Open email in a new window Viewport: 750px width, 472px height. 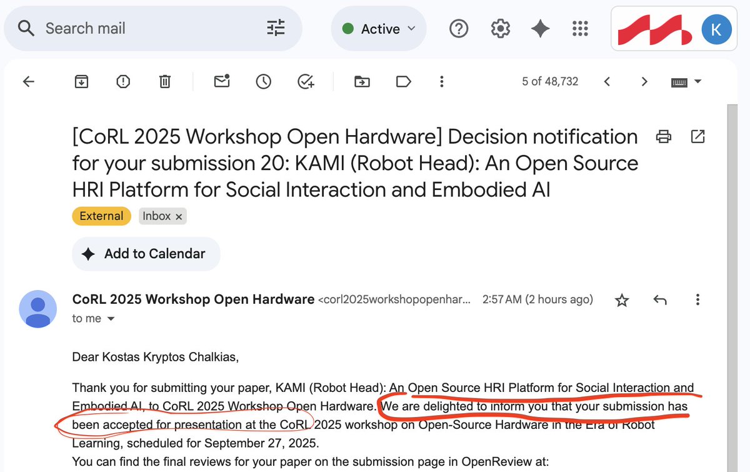(x=697, y=136)
